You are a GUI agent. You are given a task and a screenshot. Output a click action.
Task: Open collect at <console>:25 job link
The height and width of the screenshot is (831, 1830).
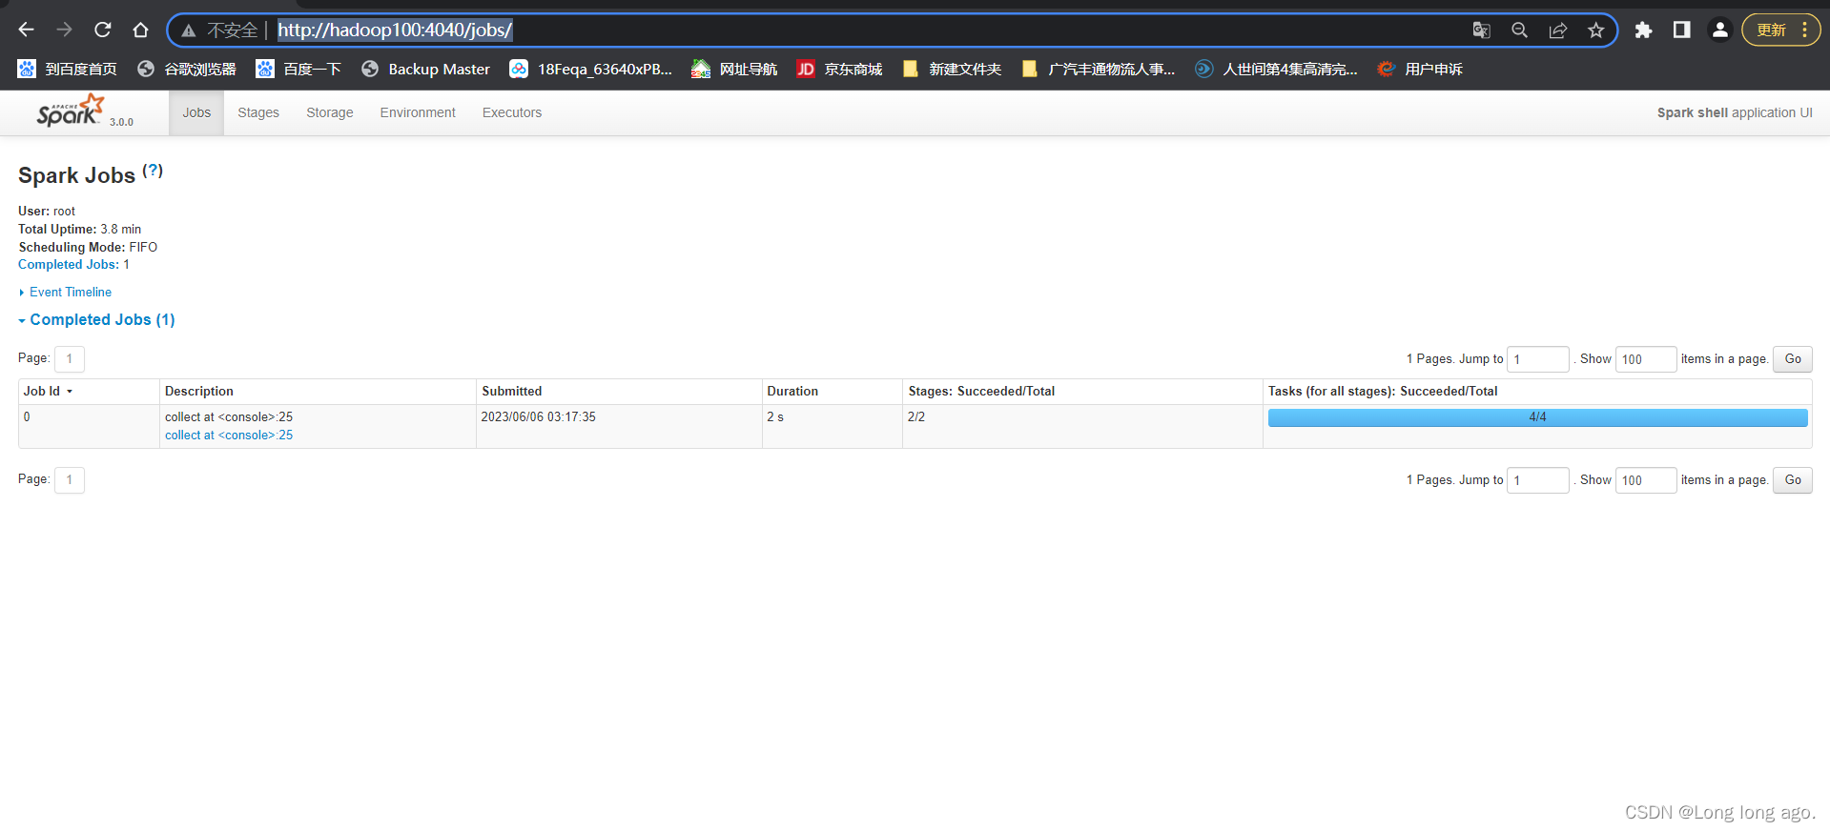point(229,436)
